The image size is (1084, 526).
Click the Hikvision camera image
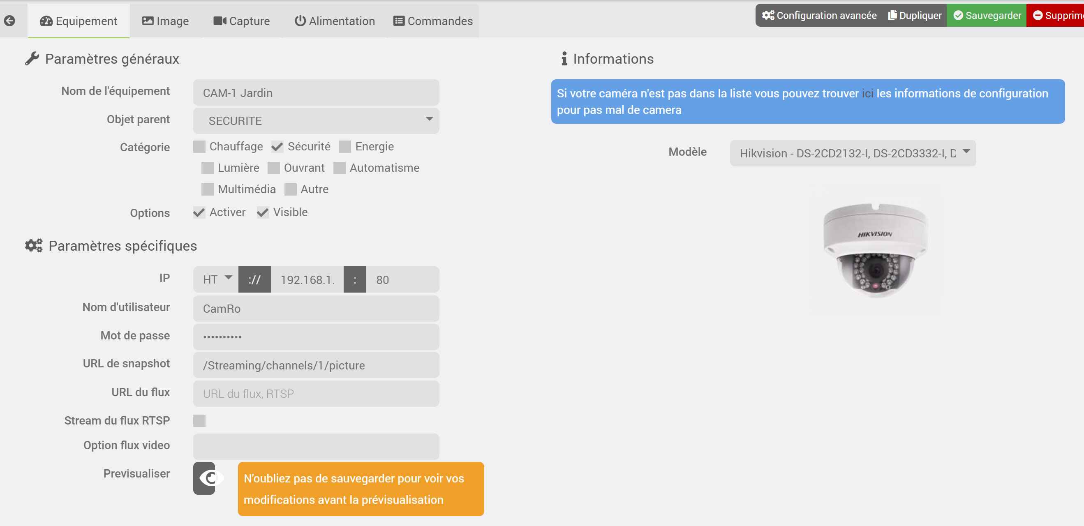click(x=875, y=250)
